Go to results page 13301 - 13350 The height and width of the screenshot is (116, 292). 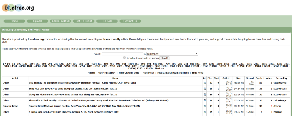(145, 68)
